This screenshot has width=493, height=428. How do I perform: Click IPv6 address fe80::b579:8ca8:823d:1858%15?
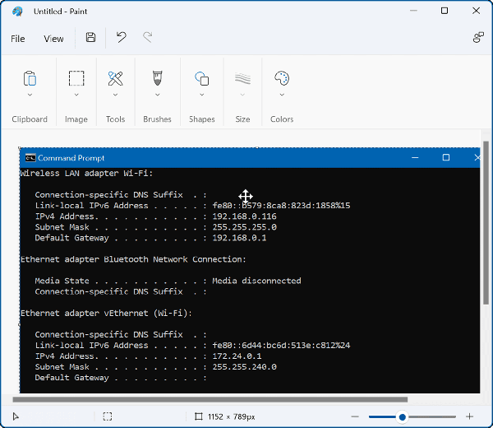pos(281,206)
